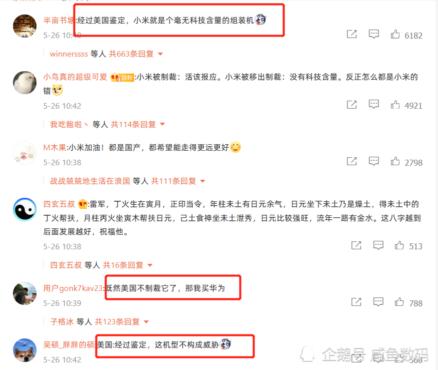Viewport: 438px width, 370px height.
Task: Show the 共111条回复 replies dropdown
Action: 178,181
